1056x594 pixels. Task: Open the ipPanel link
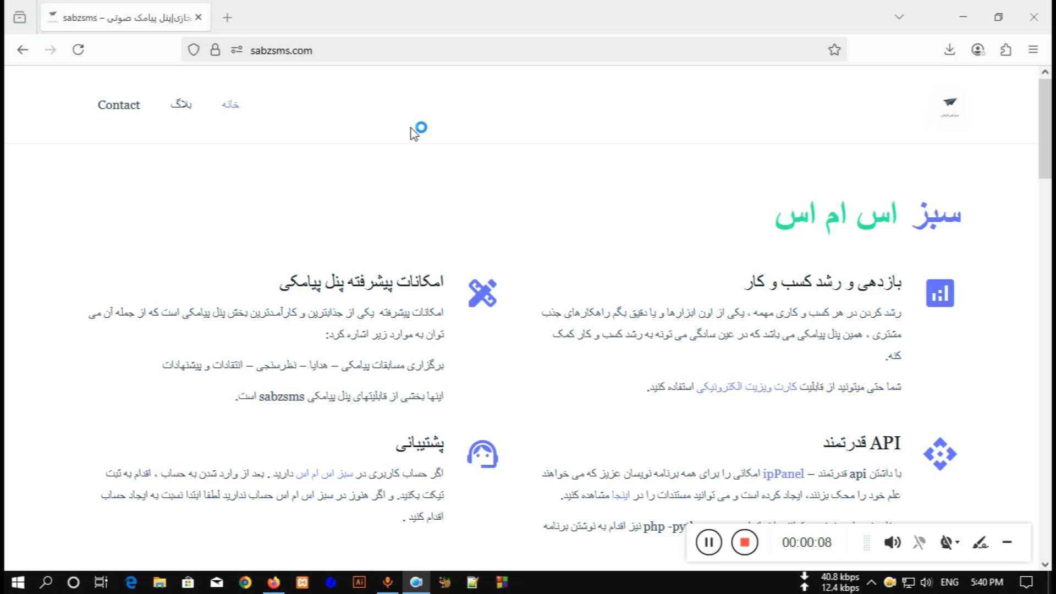pos(783,474)
